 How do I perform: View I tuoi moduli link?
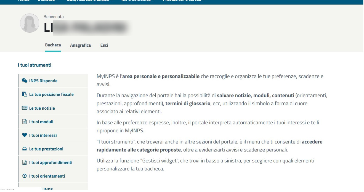pyautogui.click(x=41, y=122)
